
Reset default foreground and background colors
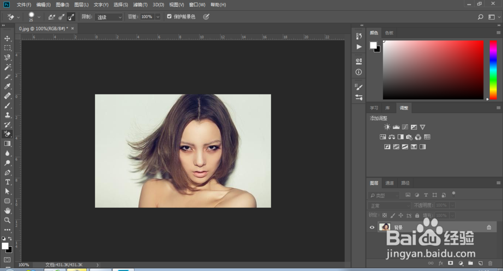pyautogui.click(x=4, y=239)
